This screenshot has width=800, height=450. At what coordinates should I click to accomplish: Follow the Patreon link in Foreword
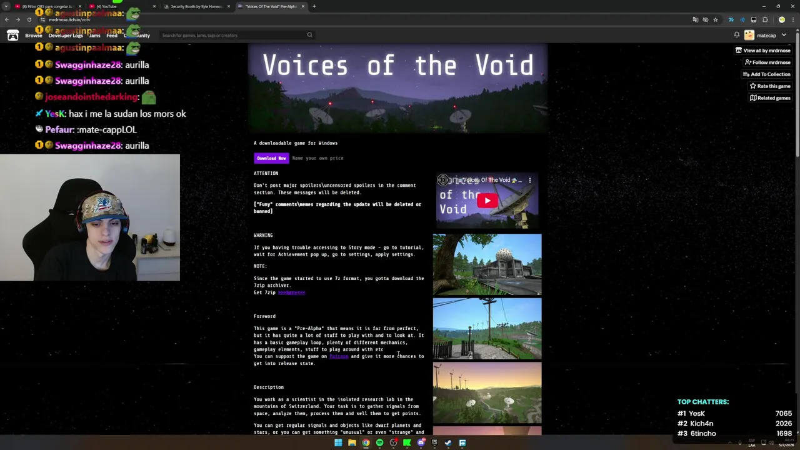click(x=339, y=356)
